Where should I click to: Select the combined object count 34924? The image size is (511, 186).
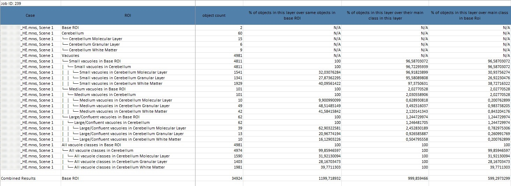pyautogui.click(x=236, y=178)
